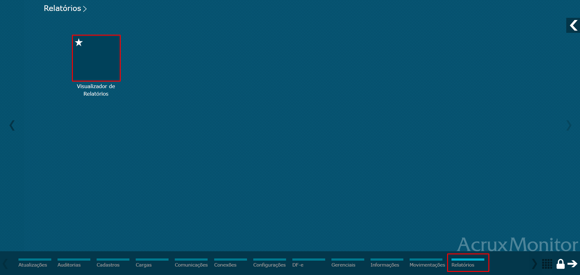Open the Movimentações tab
The image size is (580, 275).
pyautogui.click(x=427, y=263)
